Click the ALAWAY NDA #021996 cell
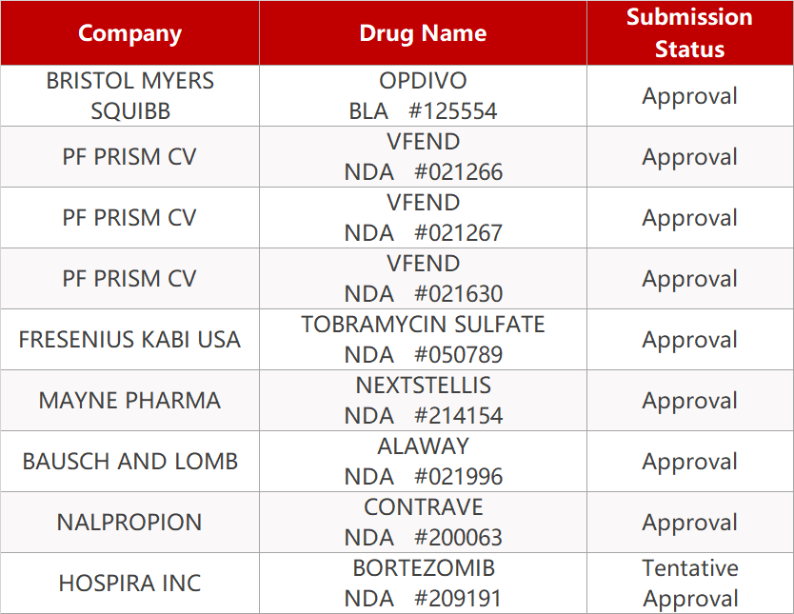Viewport: 794px width, 614px height. [423, 462]
